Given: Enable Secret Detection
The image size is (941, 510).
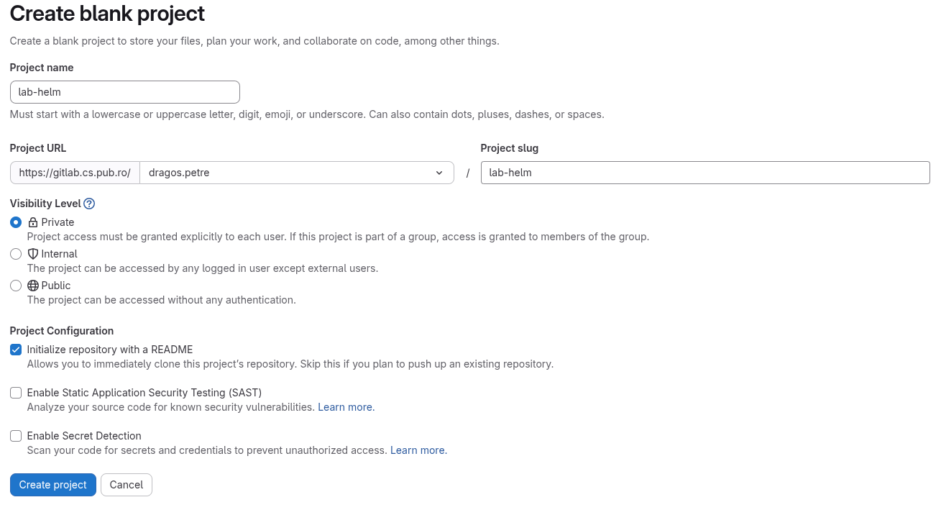Looking at the screenshot, I should click(x=16, y=436).
